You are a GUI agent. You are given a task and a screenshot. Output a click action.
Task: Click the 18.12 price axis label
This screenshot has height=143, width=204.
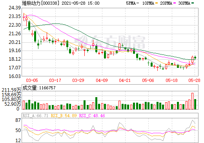click(x=15, y=59)
